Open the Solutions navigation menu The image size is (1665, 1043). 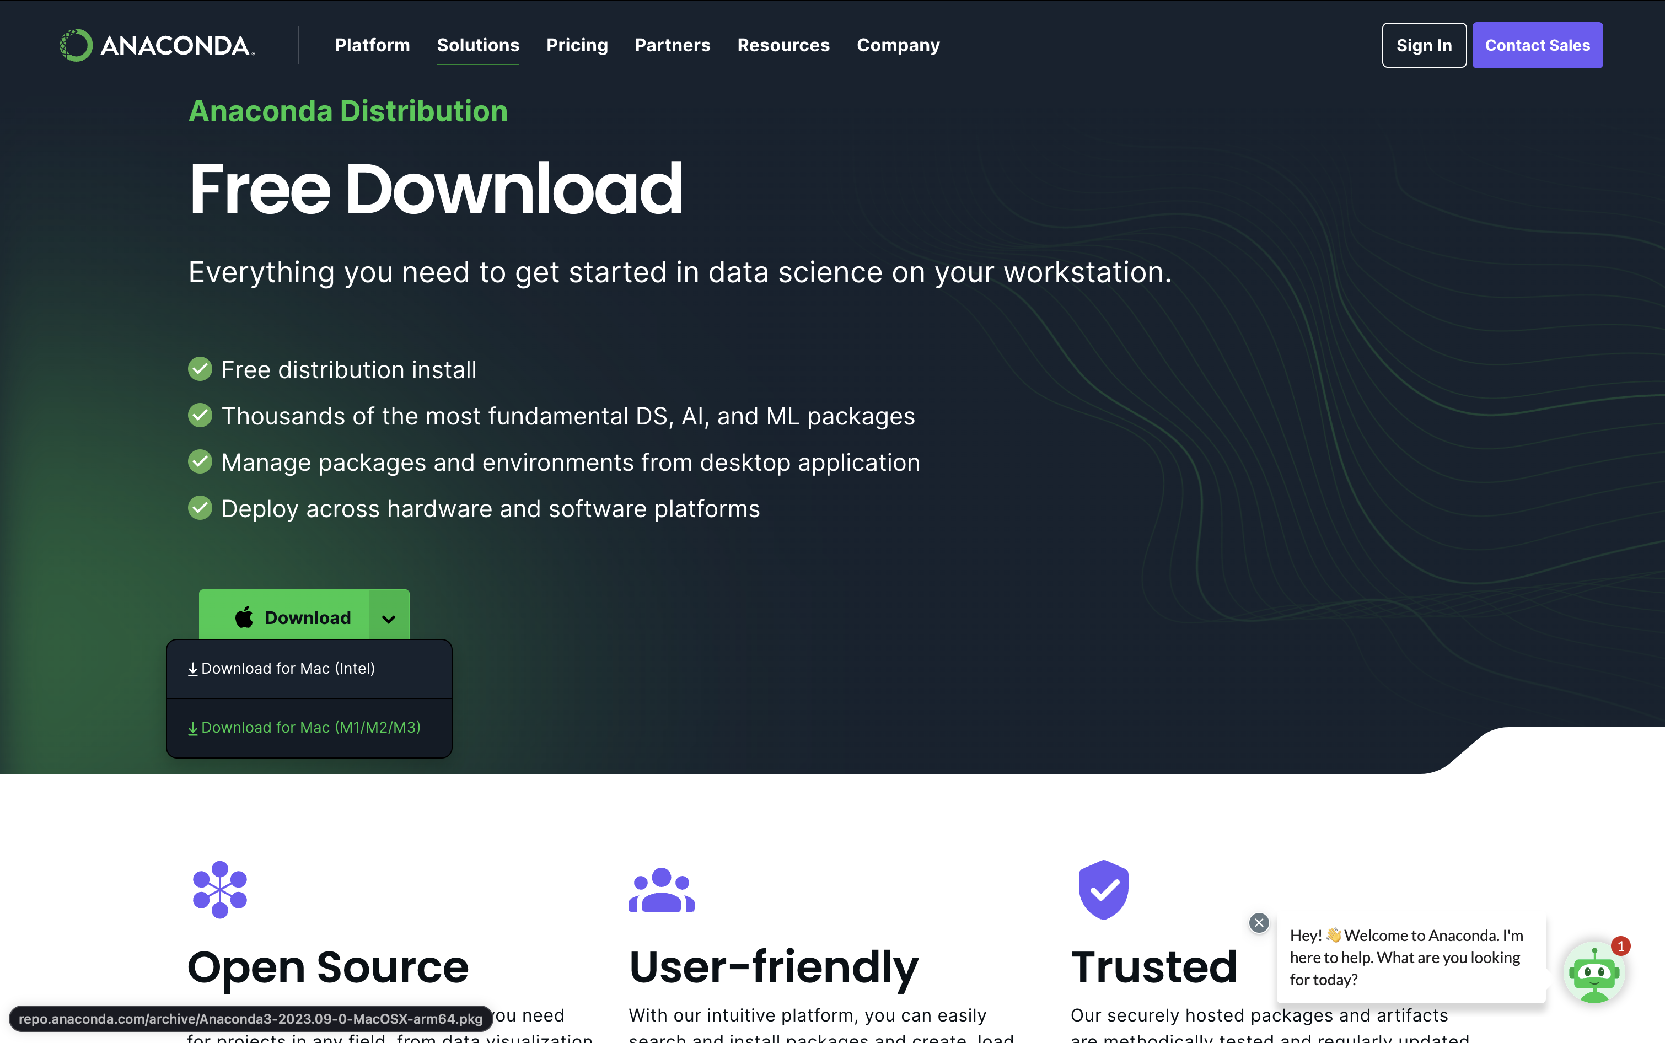478,46
